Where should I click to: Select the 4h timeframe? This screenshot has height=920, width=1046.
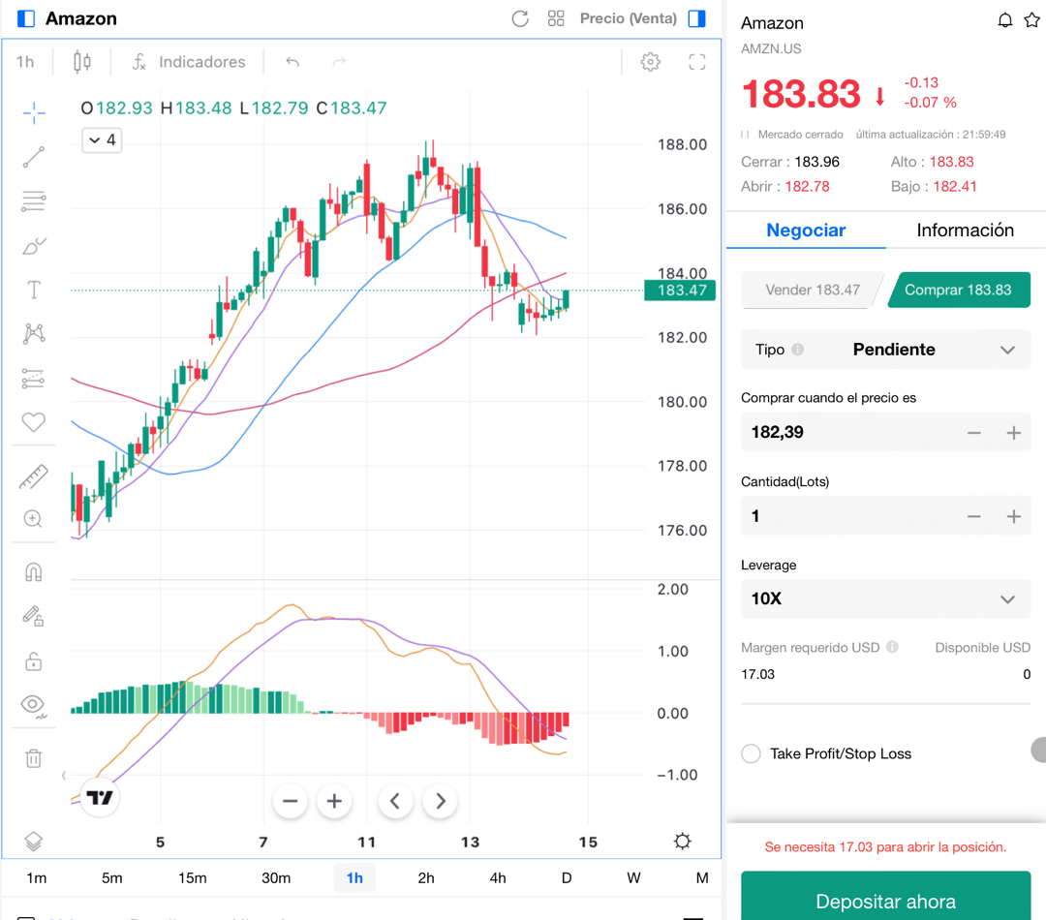(497, 877)
